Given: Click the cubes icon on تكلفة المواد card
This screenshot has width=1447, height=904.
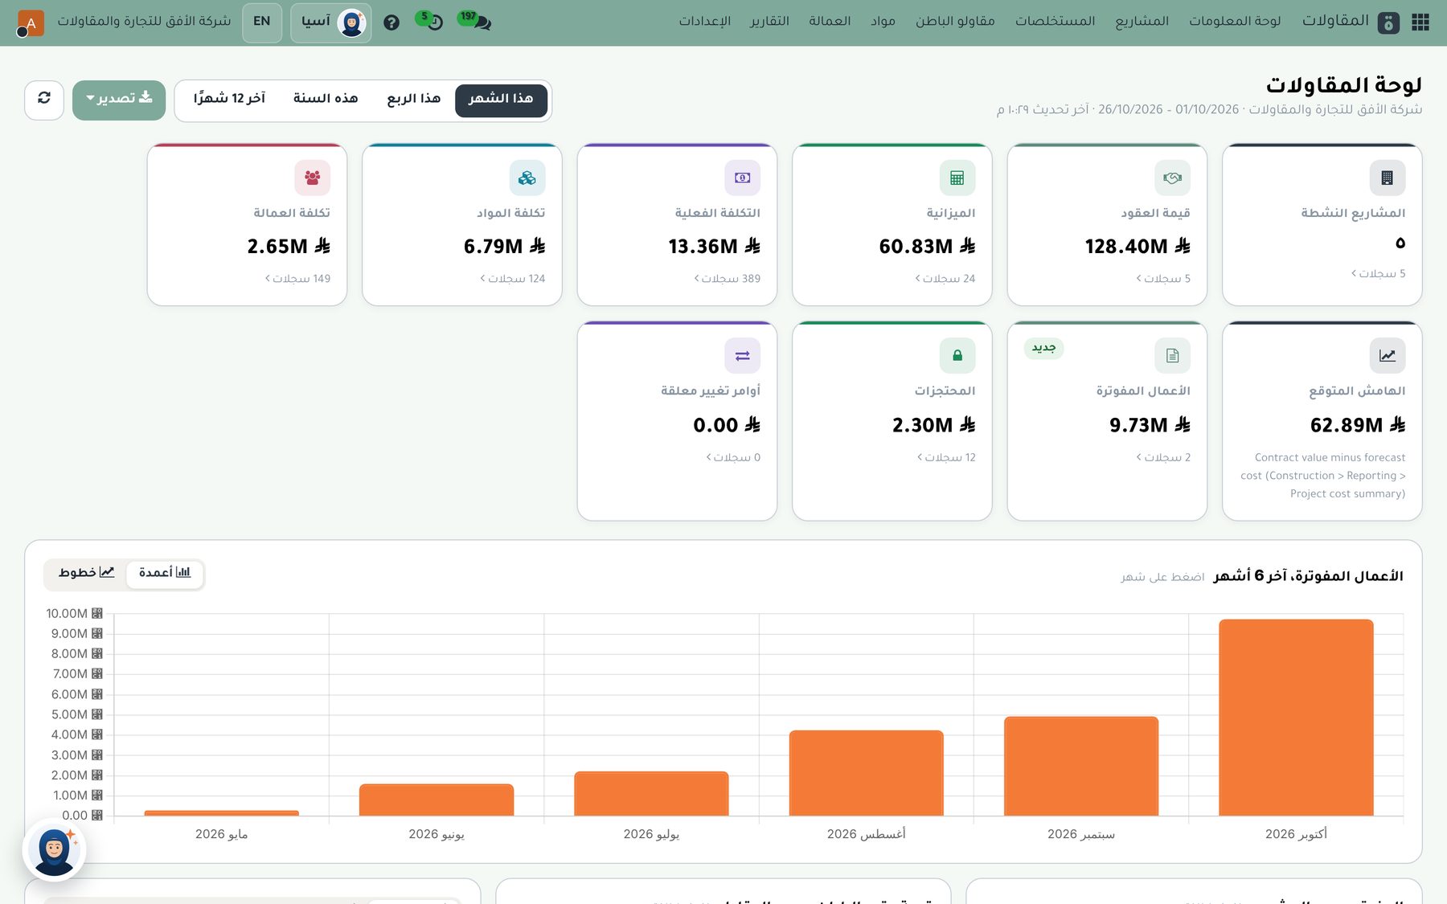Looking at the screenshot, I should click(x=527, y=178).
